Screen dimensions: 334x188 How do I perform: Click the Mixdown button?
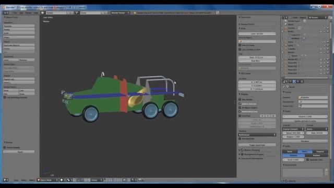(305, 141)
